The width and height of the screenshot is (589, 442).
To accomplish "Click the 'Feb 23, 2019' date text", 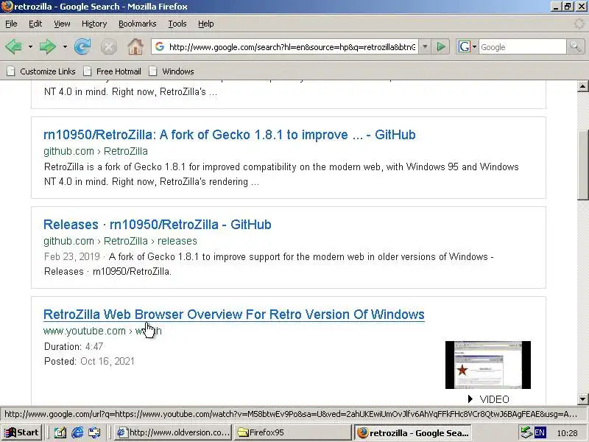I will (x=71, y=256).
